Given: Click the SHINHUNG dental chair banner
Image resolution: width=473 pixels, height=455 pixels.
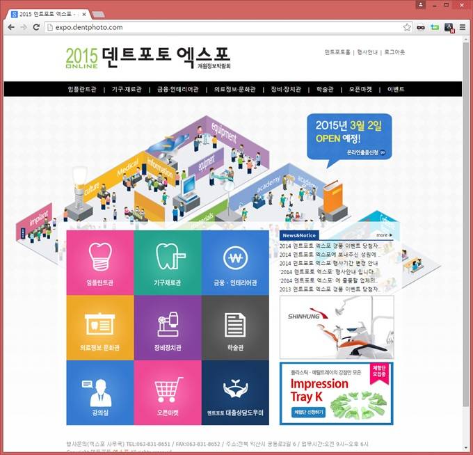Looking at the screenshot, I should click(337, 327).
